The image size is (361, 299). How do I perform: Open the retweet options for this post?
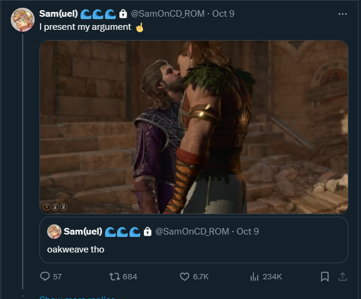[112, 276]
